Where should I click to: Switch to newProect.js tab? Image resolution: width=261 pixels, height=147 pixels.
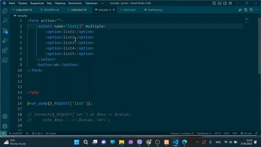(x=153, y=10)
